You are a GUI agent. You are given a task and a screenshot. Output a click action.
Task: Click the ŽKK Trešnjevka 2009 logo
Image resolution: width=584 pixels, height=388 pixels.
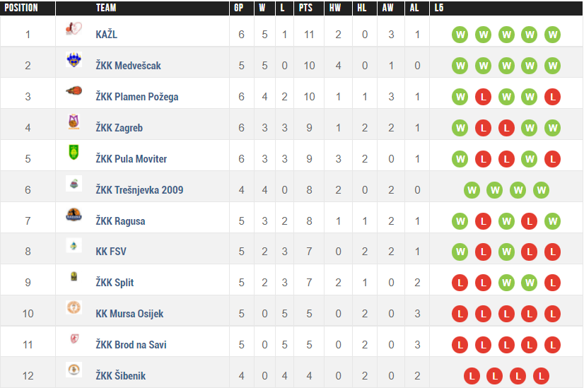74,184
